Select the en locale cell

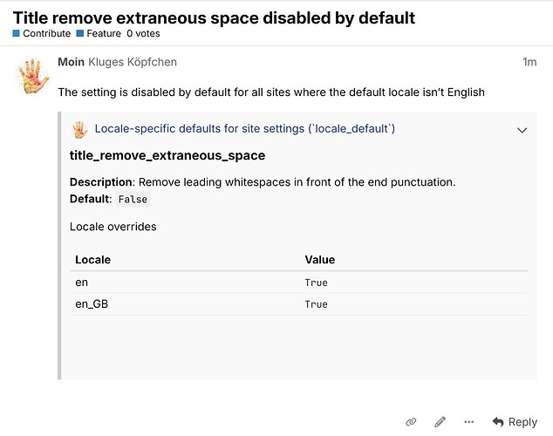[x=81, y=283]
